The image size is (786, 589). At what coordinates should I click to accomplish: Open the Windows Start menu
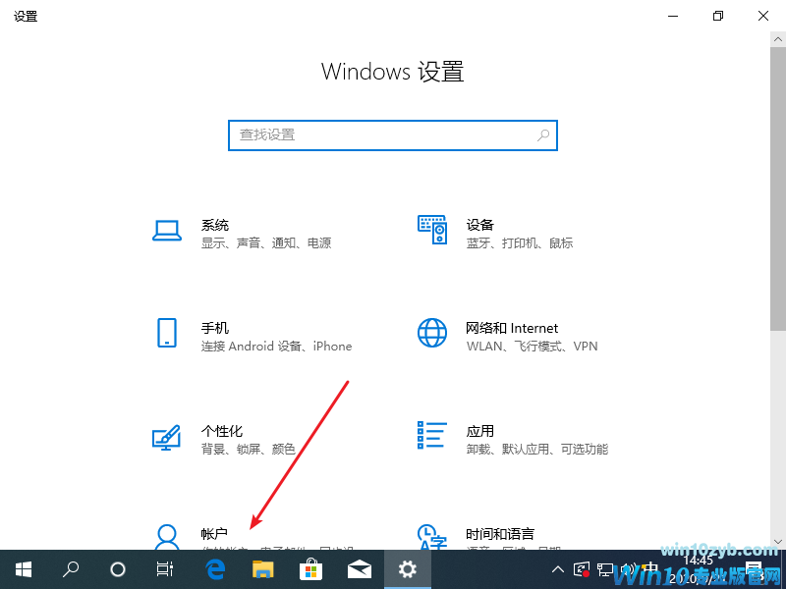coord(24,569)
